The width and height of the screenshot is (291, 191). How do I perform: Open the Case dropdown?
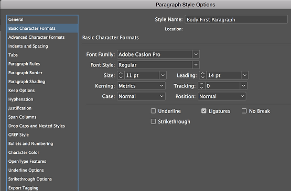[141, 96]
